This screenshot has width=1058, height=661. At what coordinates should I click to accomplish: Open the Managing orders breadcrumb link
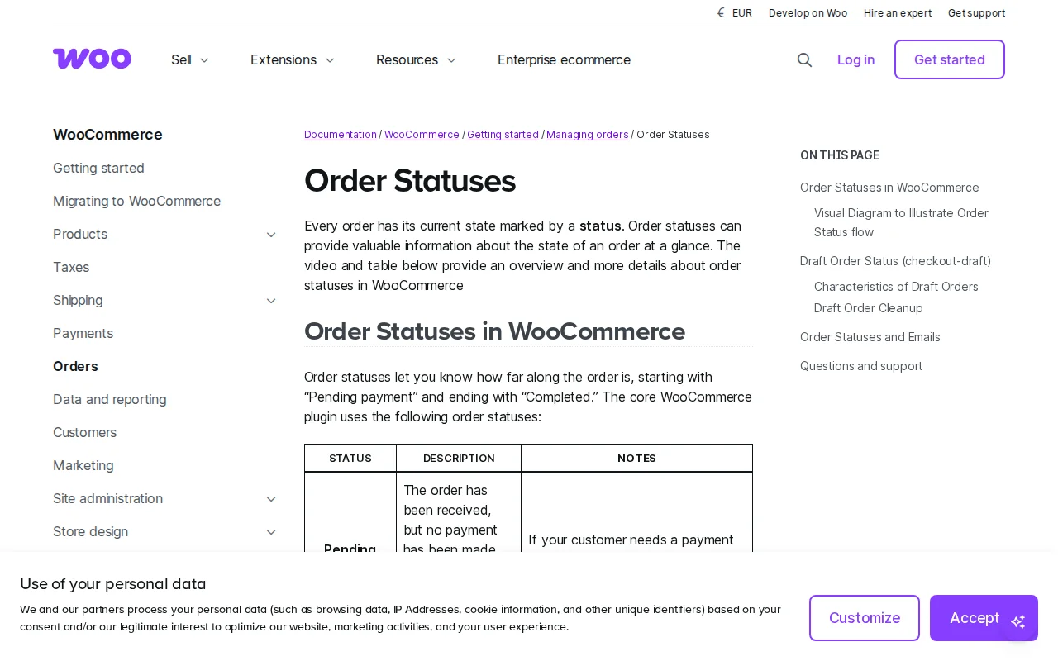pos(588,135)
